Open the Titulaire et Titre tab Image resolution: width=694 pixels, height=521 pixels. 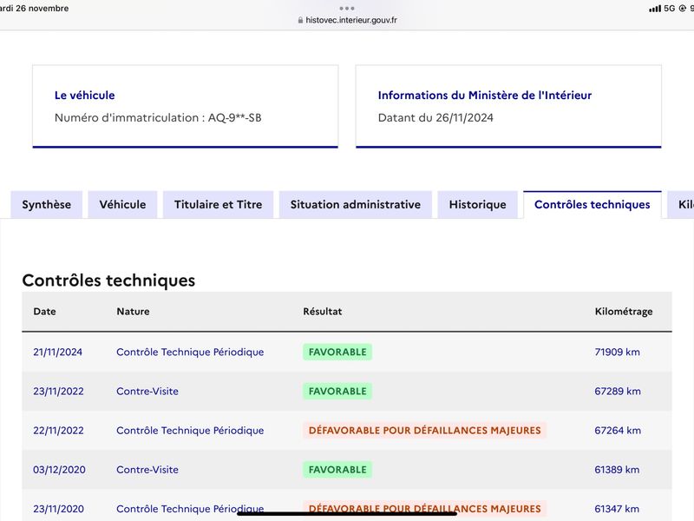(219, 205)
